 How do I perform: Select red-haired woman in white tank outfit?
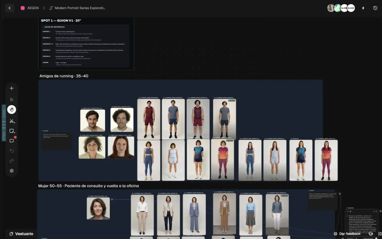[x=275, y=160]
